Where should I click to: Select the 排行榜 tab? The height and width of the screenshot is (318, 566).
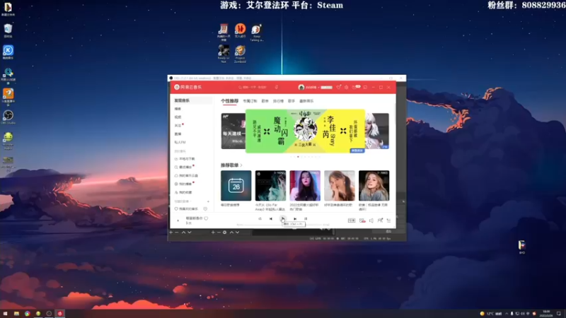click(278, 101)
